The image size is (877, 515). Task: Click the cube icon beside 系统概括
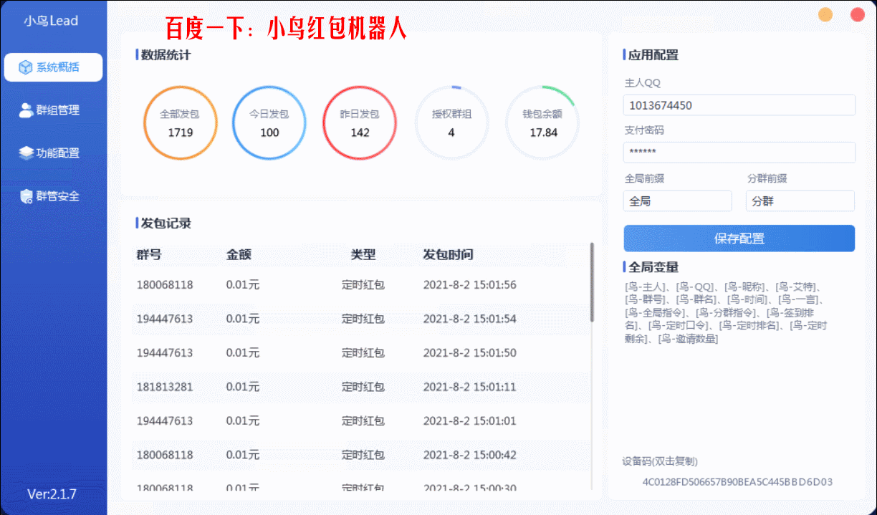pos(26,67)
